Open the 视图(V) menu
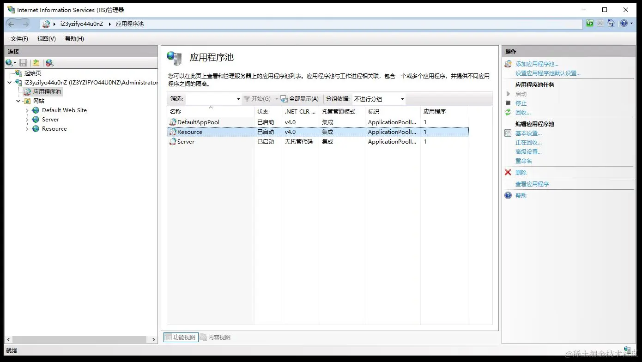This screenshot has width=642, height=362. pos(46,39)
